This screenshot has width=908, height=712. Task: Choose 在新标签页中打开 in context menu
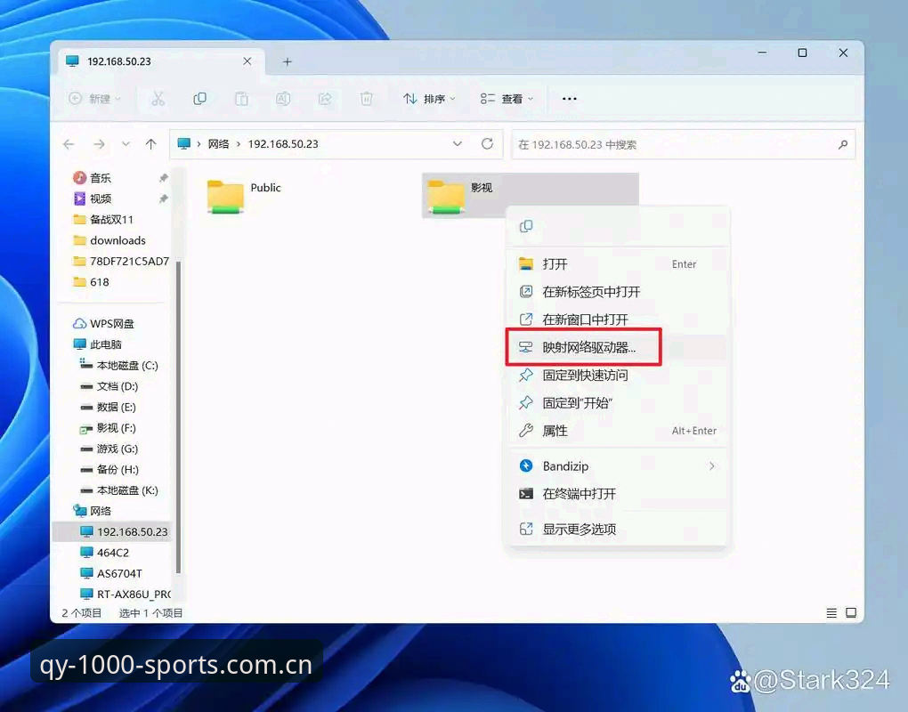pyautogui.click(x=617, y=292)
